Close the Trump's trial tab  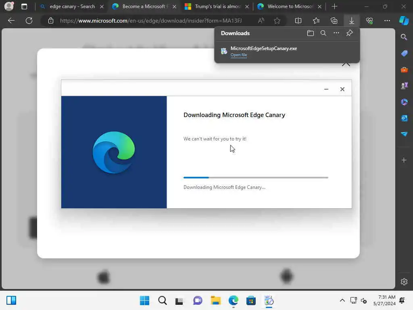tap(247, 6)
